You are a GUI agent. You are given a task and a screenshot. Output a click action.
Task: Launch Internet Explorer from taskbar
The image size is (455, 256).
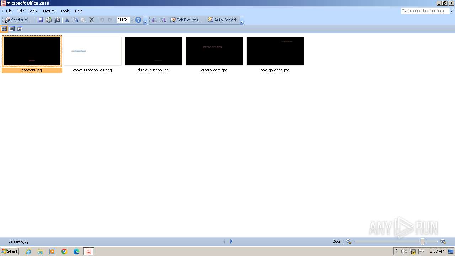point(28,251)
